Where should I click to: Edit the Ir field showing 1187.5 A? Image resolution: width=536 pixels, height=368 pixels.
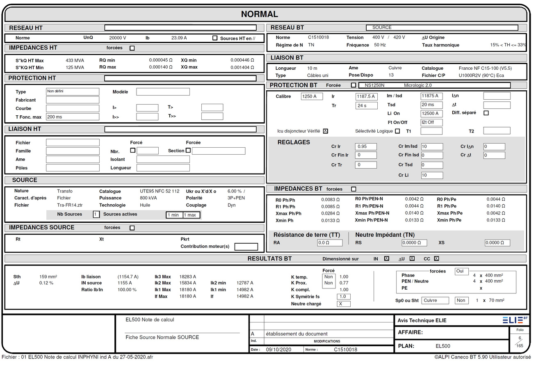click(366, 96)
